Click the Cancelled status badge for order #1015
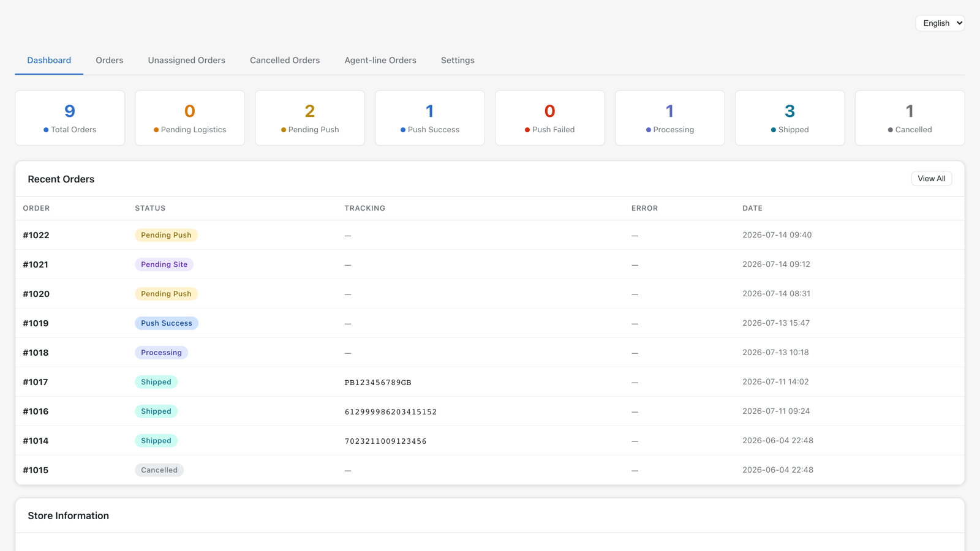This screenshot has height=551, width=980. pos(159,470)
